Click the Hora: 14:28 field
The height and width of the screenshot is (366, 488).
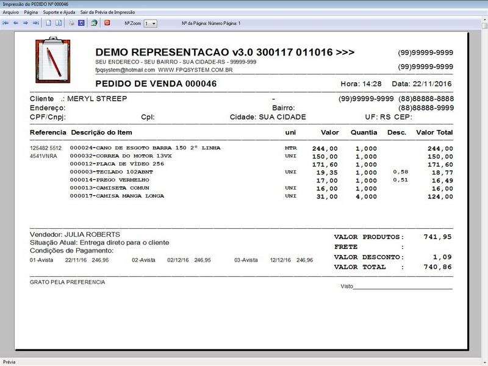[361, 84]
